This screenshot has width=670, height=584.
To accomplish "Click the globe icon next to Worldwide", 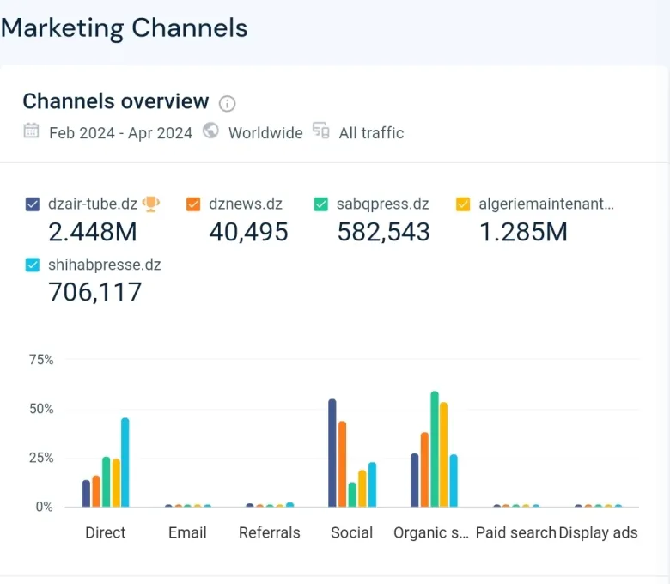I will click(x=210, y=131).
